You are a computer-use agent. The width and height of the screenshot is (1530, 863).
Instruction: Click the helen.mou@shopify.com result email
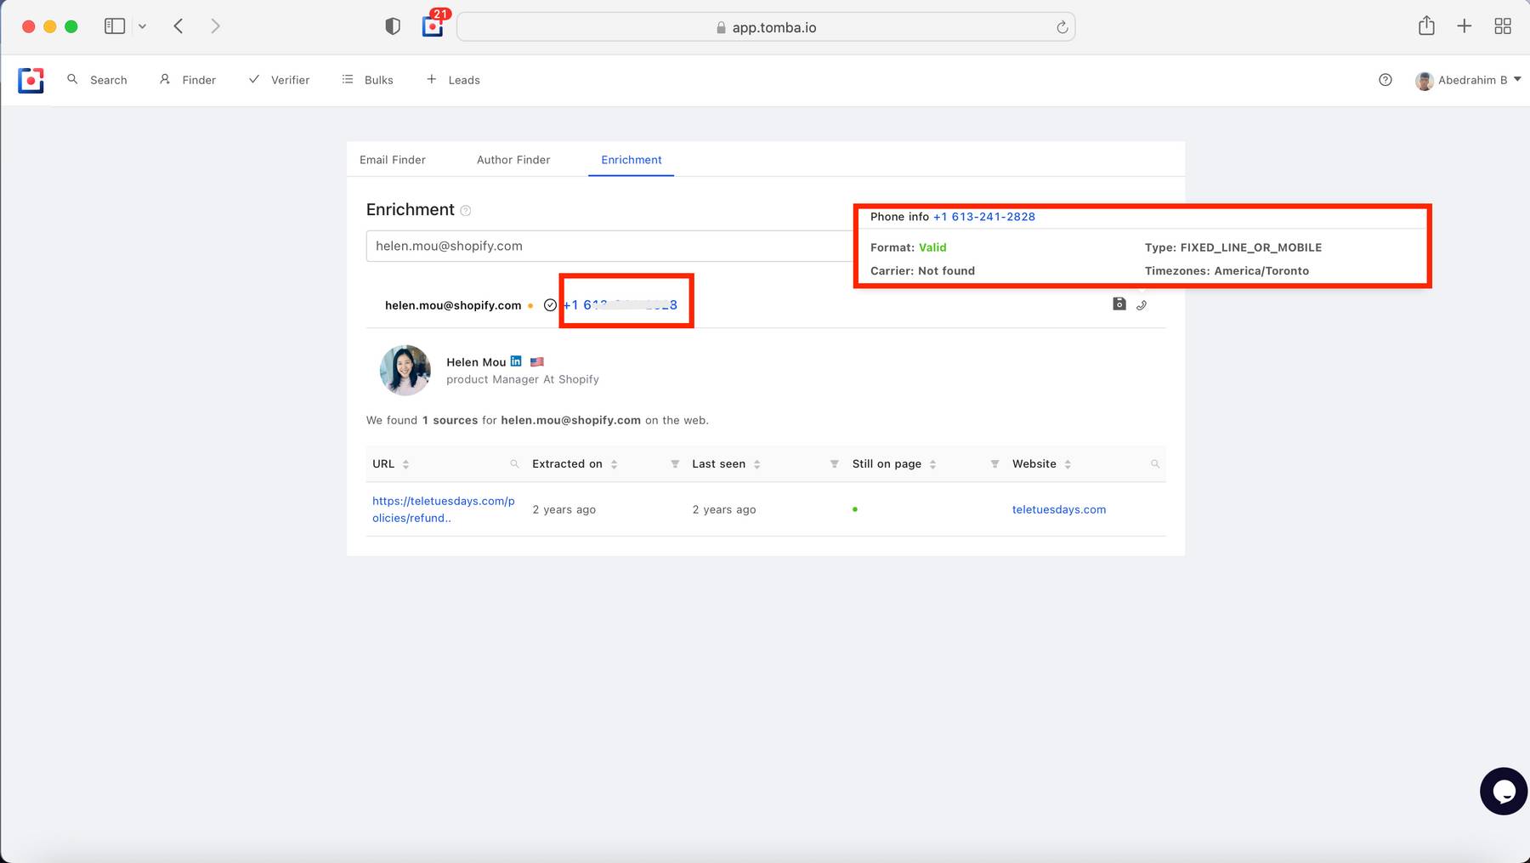pyautogui.click(x=453, y=305)
